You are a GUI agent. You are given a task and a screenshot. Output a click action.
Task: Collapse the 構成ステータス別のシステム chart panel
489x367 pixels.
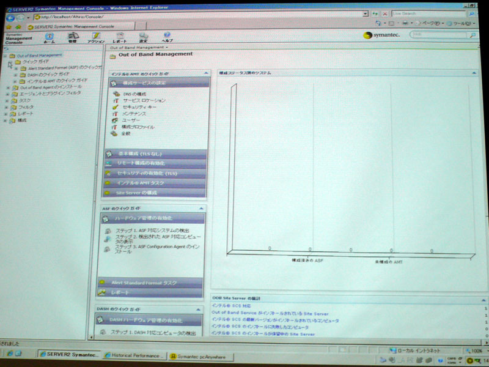click(474, 73)
